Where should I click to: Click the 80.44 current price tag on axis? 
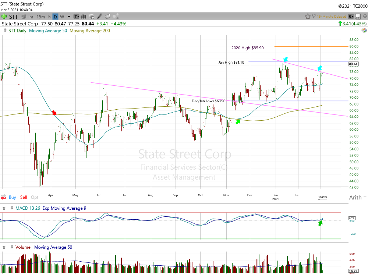pos(353,64)
